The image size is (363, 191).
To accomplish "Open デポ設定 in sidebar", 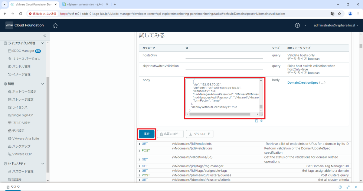I will click(16, 131).
